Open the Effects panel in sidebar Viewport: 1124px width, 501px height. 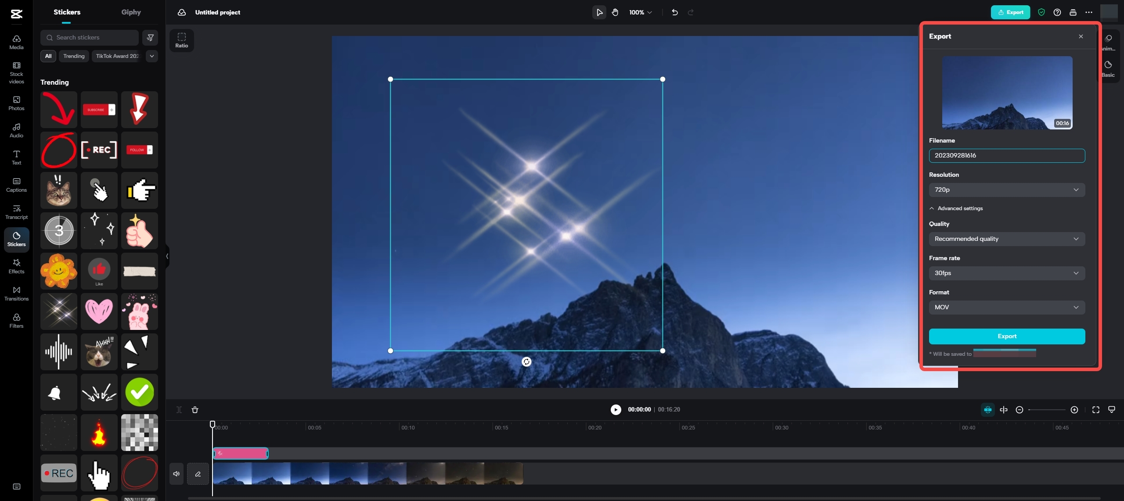16,266
